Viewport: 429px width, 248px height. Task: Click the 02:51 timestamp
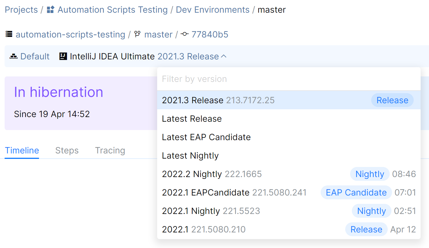405,211
